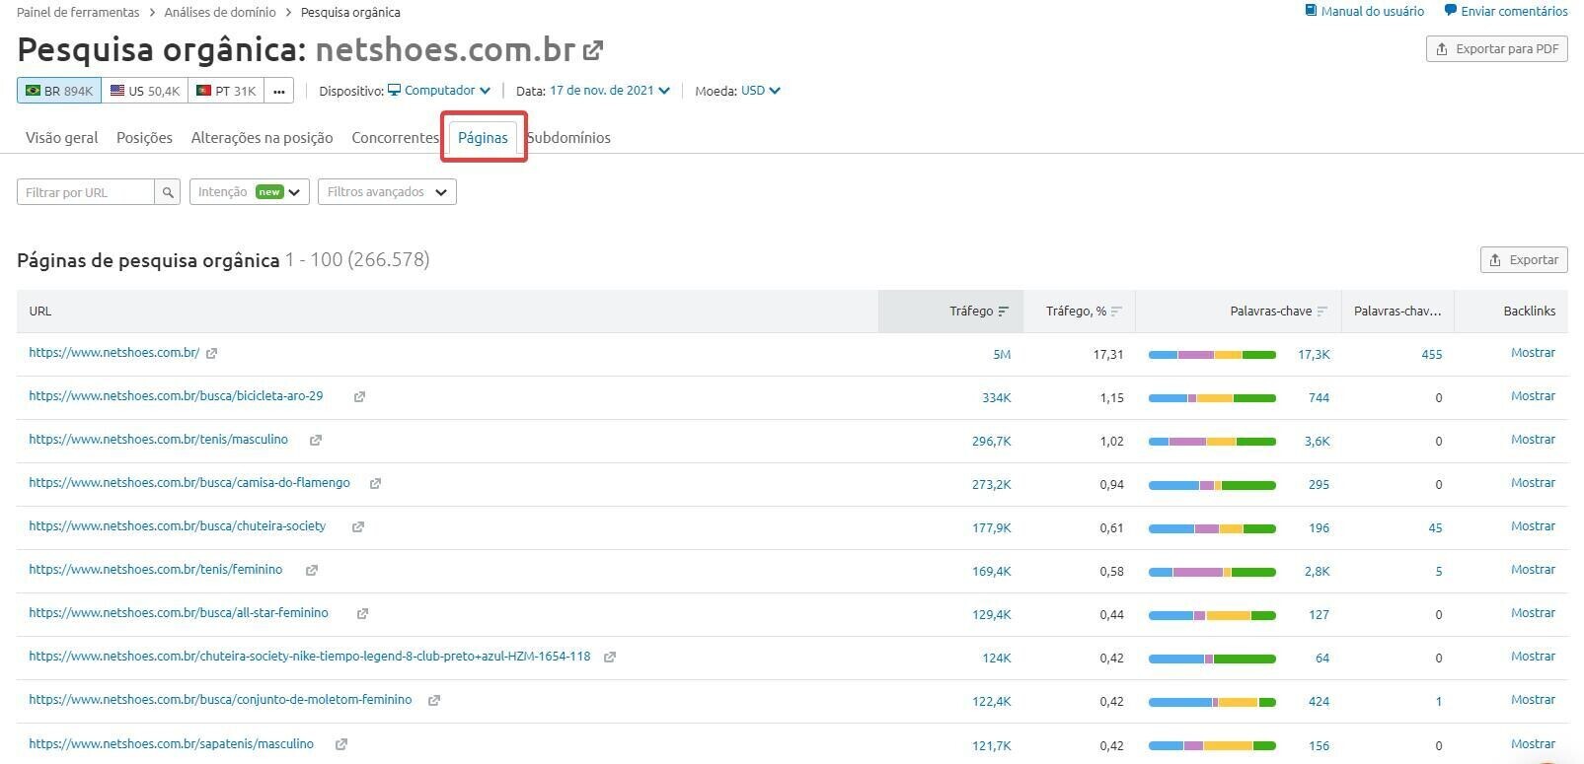Click the URL filter search magnifier icon
The image size is (1584, 764).
click(168, 192)
